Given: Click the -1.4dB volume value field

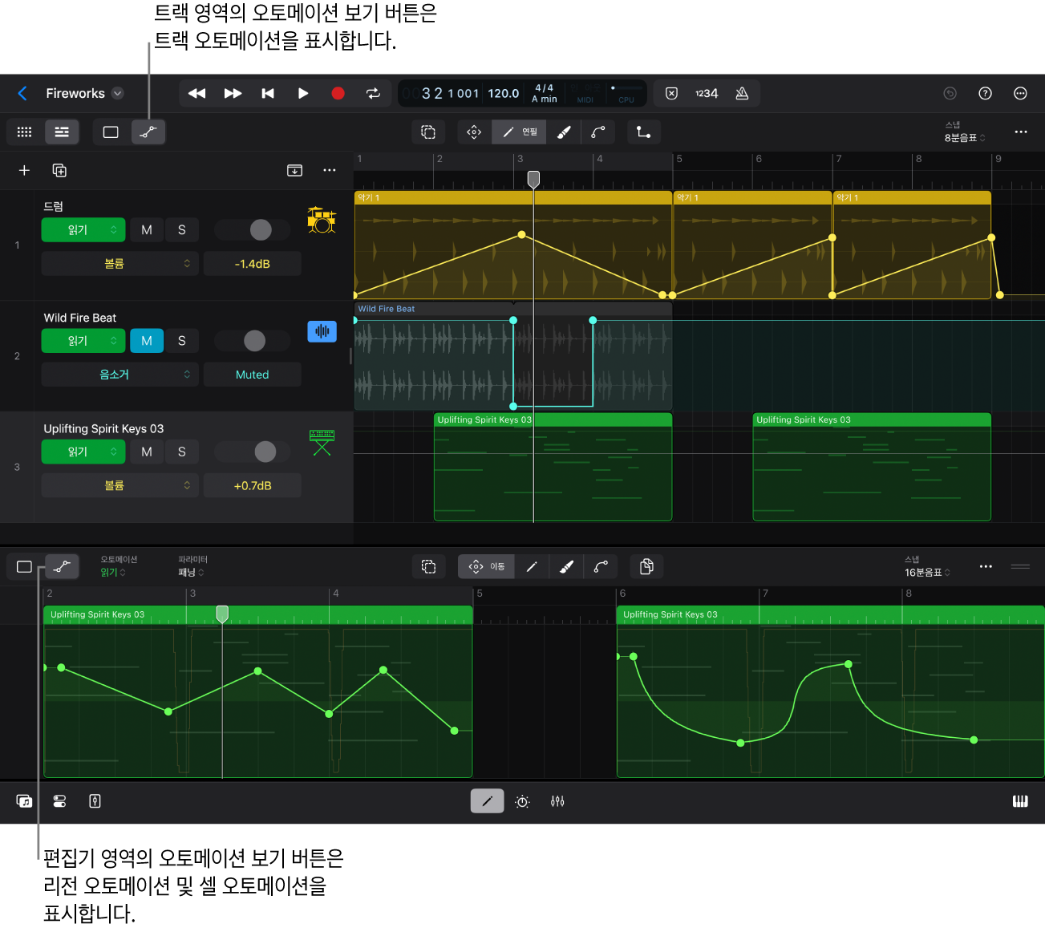Looking at the screenshot, I should coord(253,264).
